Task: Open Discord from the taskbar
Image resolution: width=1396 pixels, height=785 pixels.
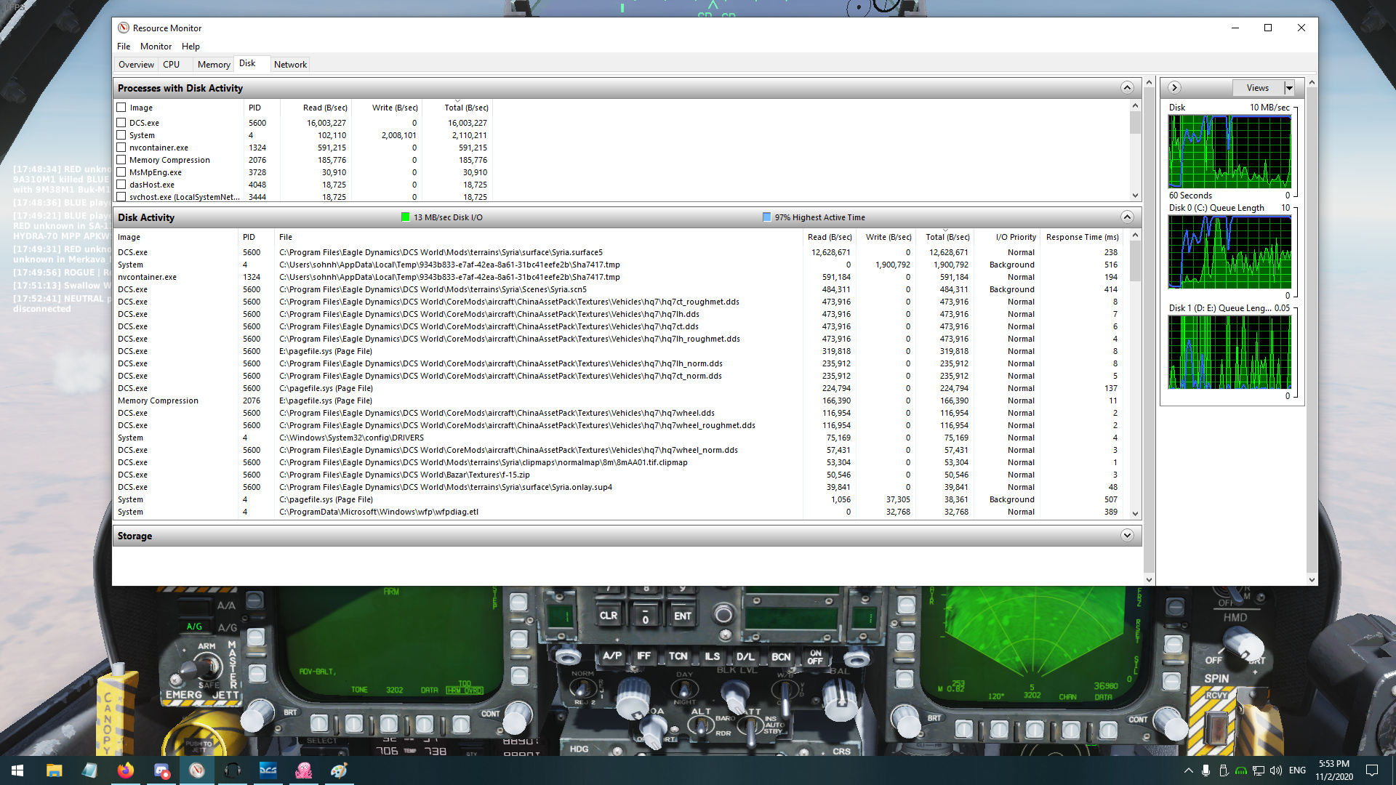Action: coord(161,770)
